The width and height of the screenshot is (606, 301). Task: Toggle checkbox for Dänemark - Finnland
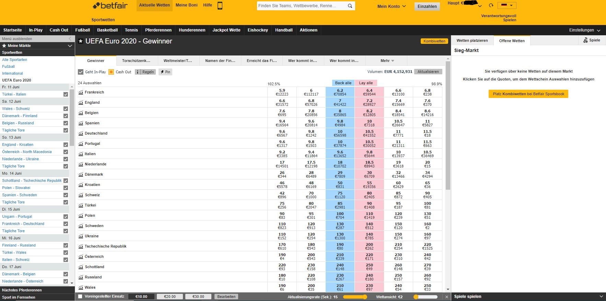(66, 116)
